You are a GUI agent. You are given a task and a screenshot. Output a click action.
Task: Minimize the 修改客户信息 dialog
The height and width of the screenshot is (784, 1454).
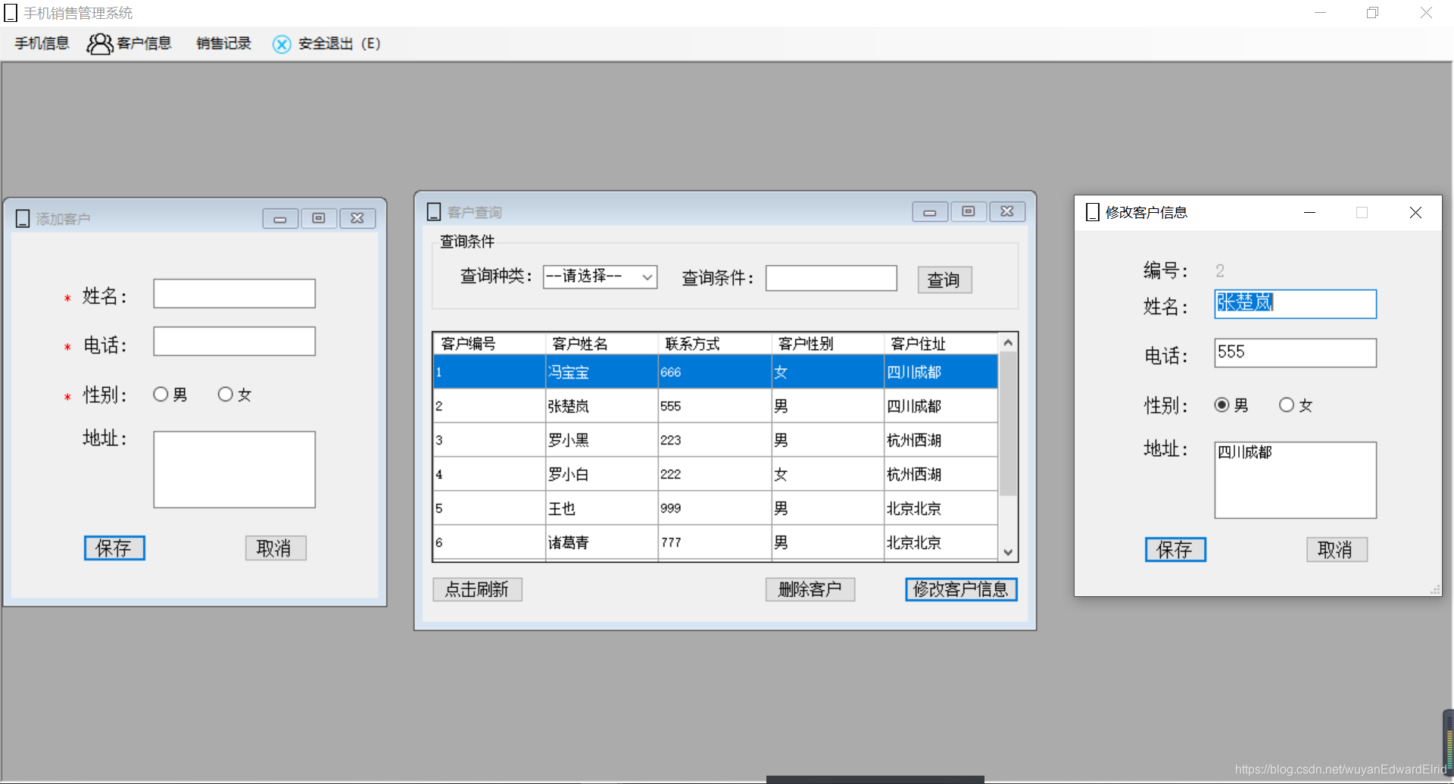point(1309,213)
